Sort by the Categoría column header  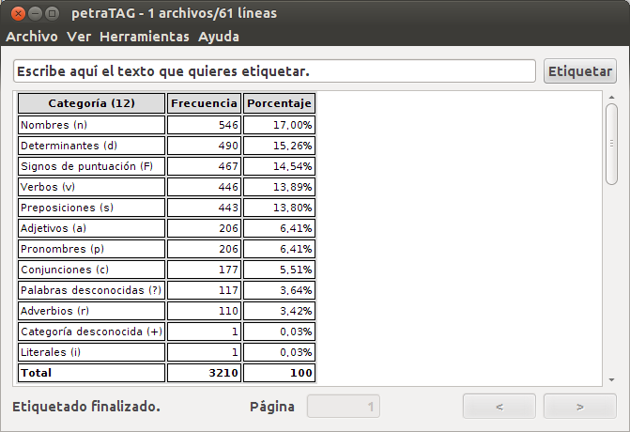91,103
